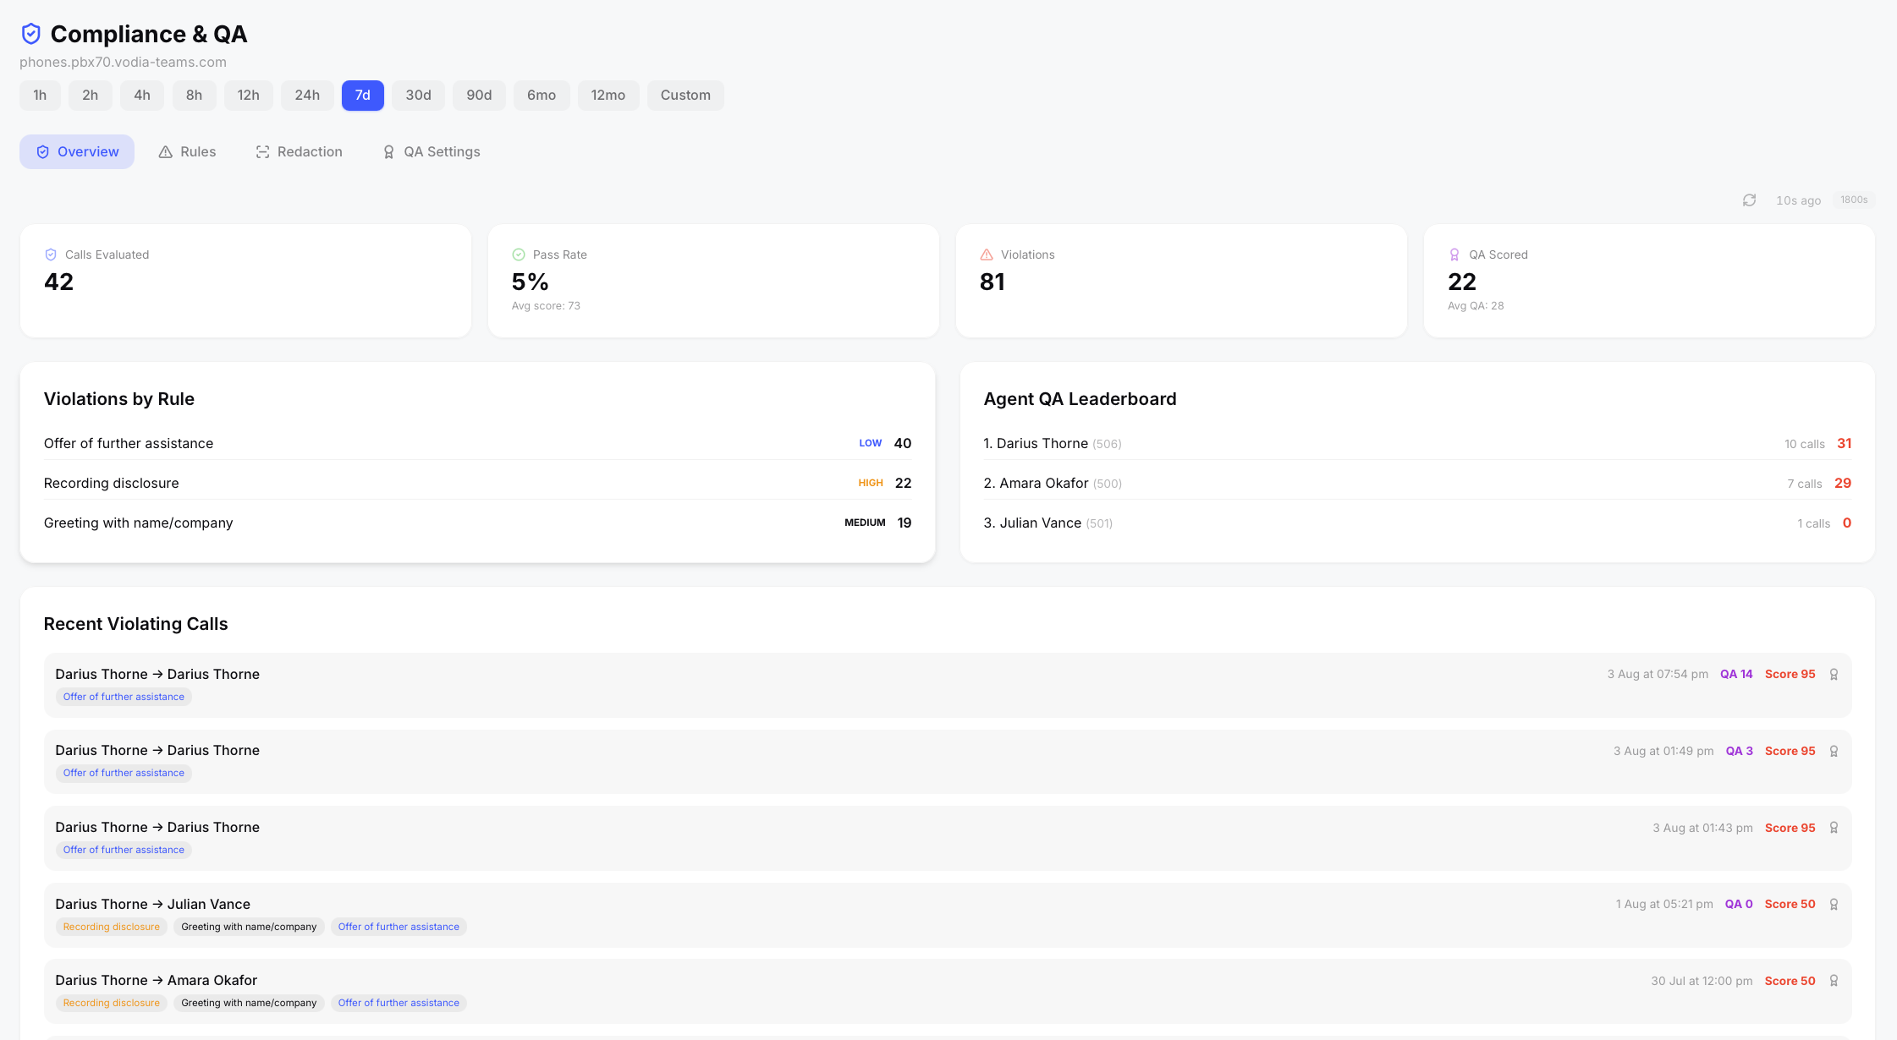Click the refresh icon beside 10s ago
Image resolution: width=1897 pixels, height=1040 pixels.
[x=1749, y=200]
